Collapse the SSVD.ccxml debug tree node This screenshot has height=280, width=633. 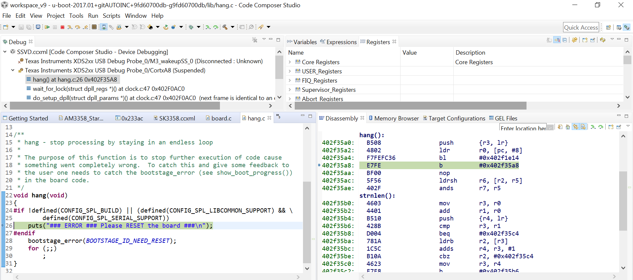(5, 52)
